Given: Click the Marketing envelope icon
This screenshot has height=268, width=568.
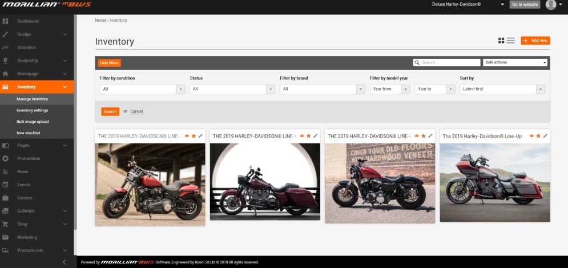Looking at the screenshot, I should (6, 237).
